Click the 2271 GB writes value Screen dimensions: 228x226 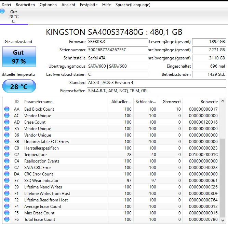coord(209,50)
